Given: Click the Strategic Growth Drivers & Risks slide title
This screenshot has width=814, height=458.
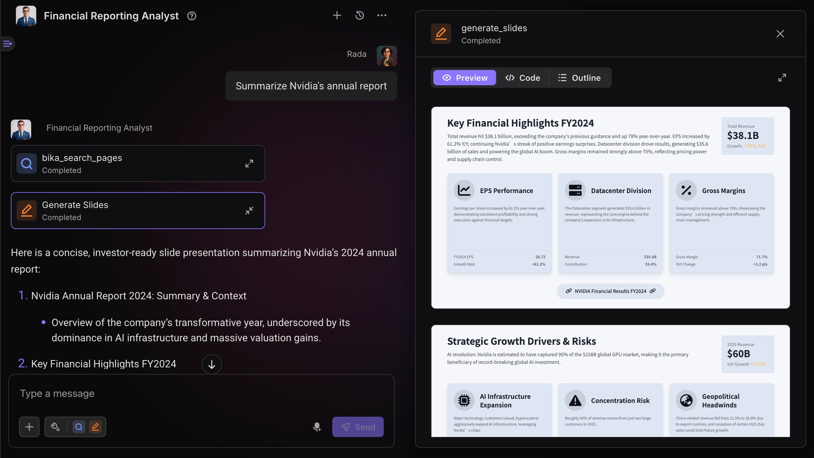Looking at the screenshot, I should tap(521, 341).
